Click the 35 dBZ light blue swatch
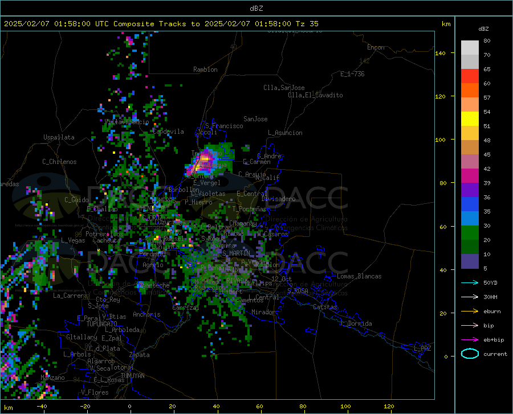Viewport: 513px width, 414px height. [470, 218]
